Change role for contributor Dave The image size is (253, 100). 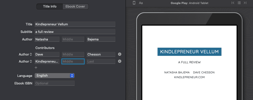click(25, 55)
